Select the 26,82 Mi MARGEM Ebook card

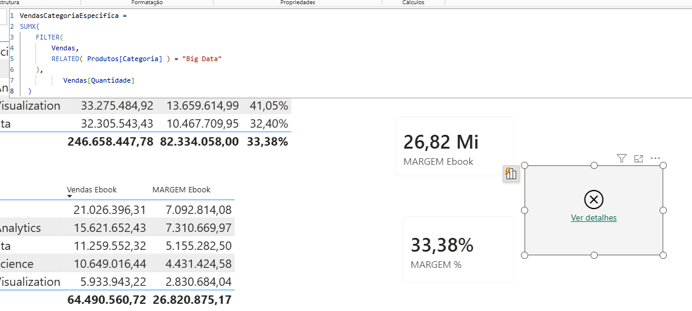point(454,146)
